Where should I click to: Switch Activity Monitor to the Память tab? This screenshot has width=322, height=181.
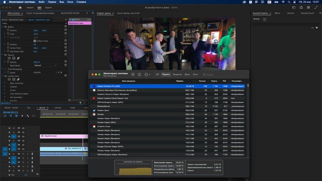pos(166,74)
